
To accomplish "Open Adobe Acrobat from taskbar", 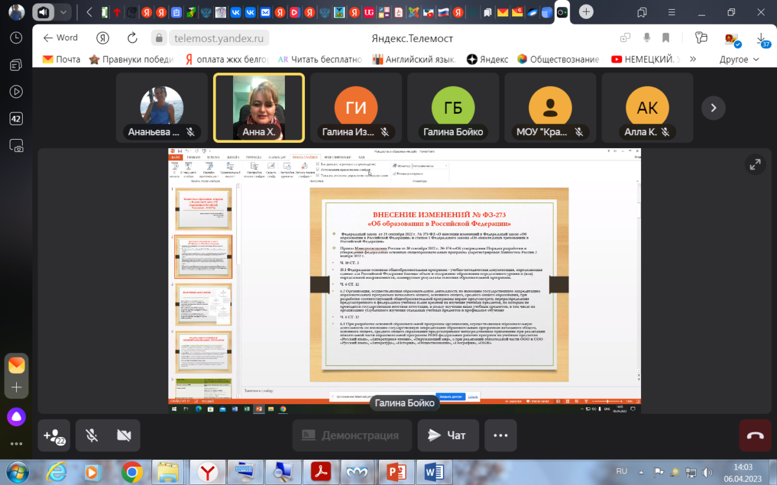I will 321,471.
